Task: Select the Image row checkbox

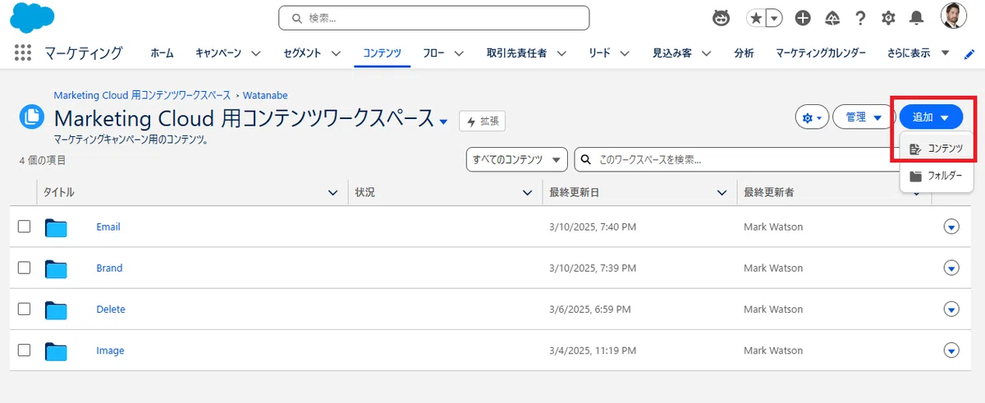Action: point(24,350)
